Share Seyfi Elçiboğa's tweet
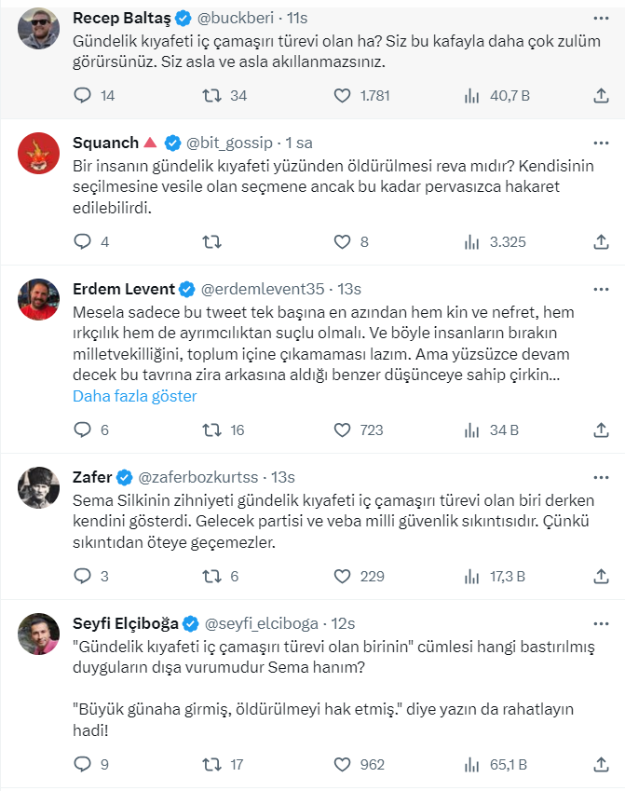This screenshot has width=625, height=791. point(601,765)
